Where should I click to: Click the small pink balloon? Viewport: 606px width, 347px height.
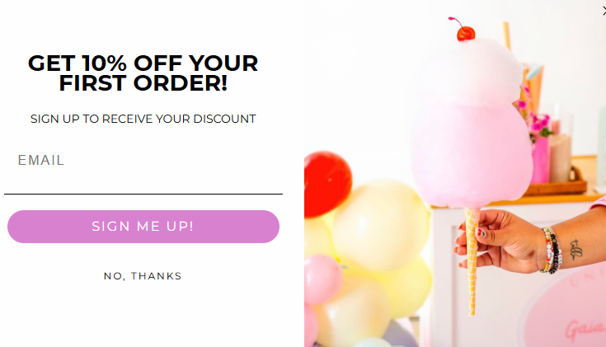pyautogui.click(x=322, y=279)
